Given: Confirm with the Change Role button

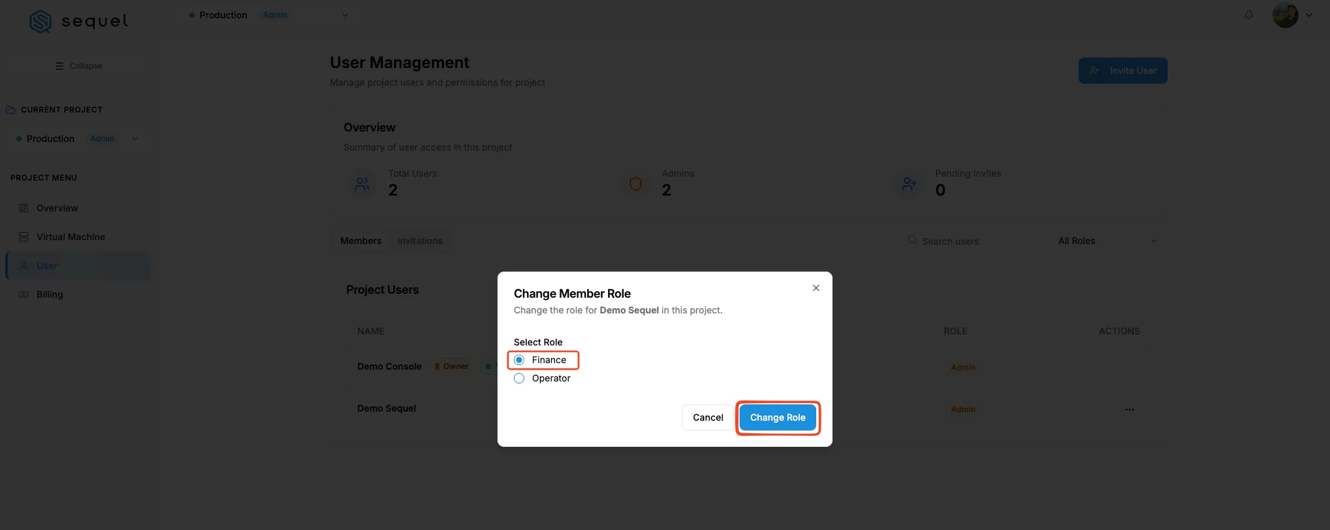Looking at the screenshot, I should pyautogui.click(x=778, y=417).
